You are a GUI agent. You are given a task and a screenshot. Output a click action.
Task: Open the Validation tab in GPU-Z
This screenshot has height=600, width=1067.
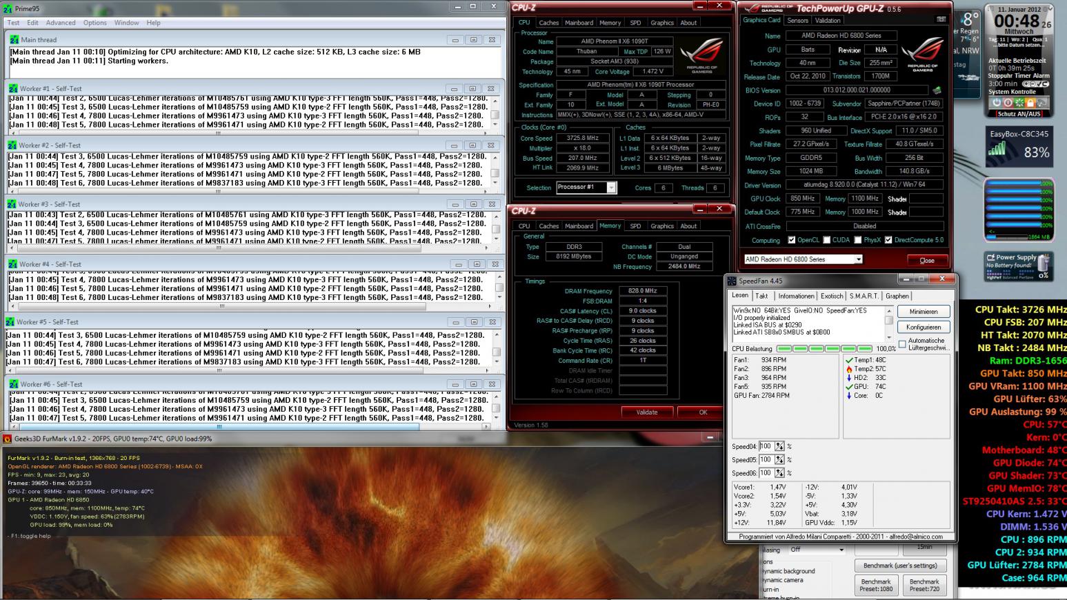[x=828, y=21]
